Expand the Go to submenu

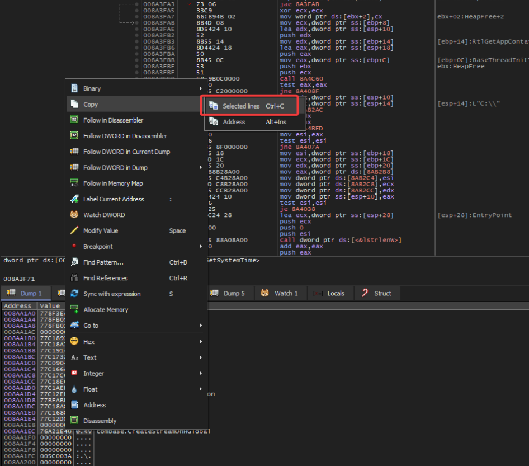point(200,326)
